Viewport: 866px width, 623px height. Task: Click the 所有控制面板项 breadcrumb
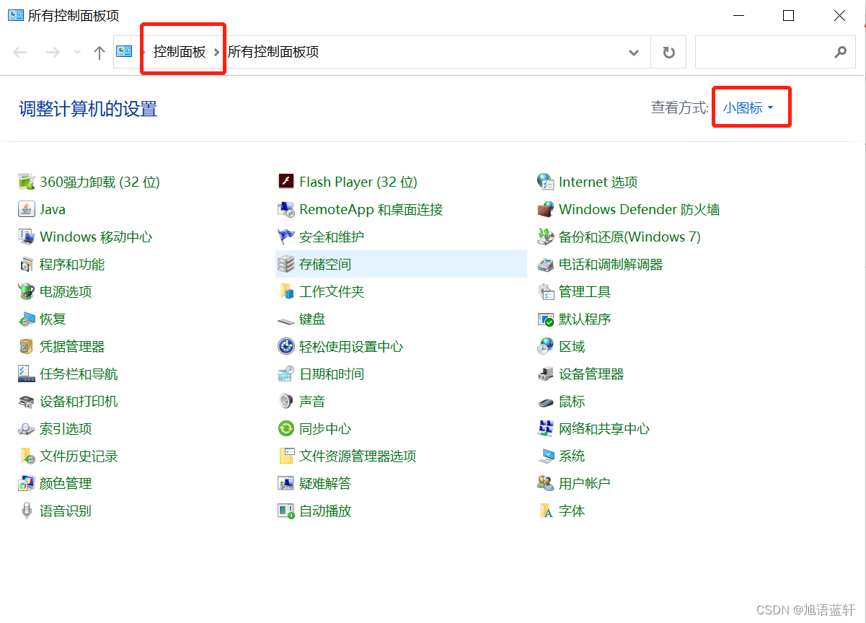(273, 52)
